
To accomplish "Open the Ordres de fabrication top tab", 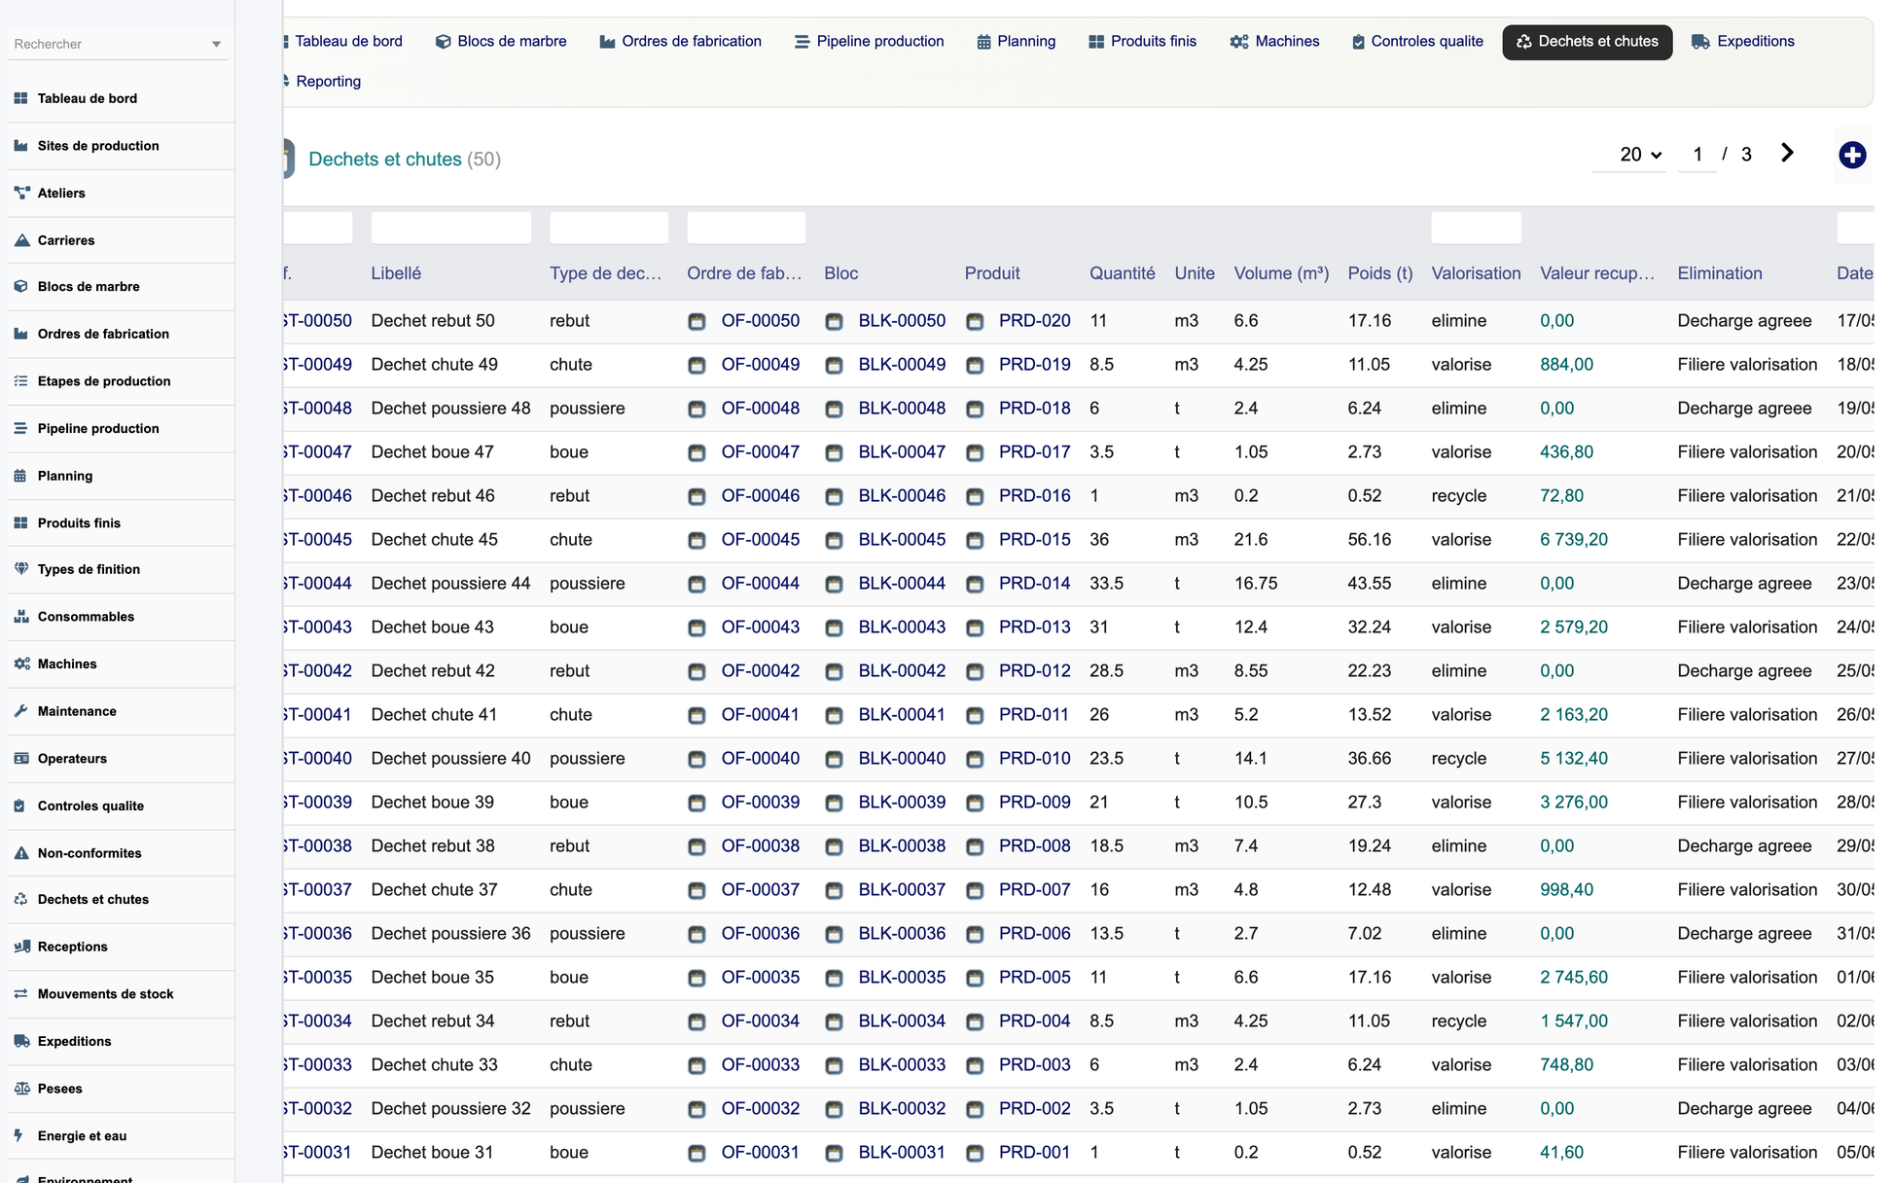I will [681, 41].
